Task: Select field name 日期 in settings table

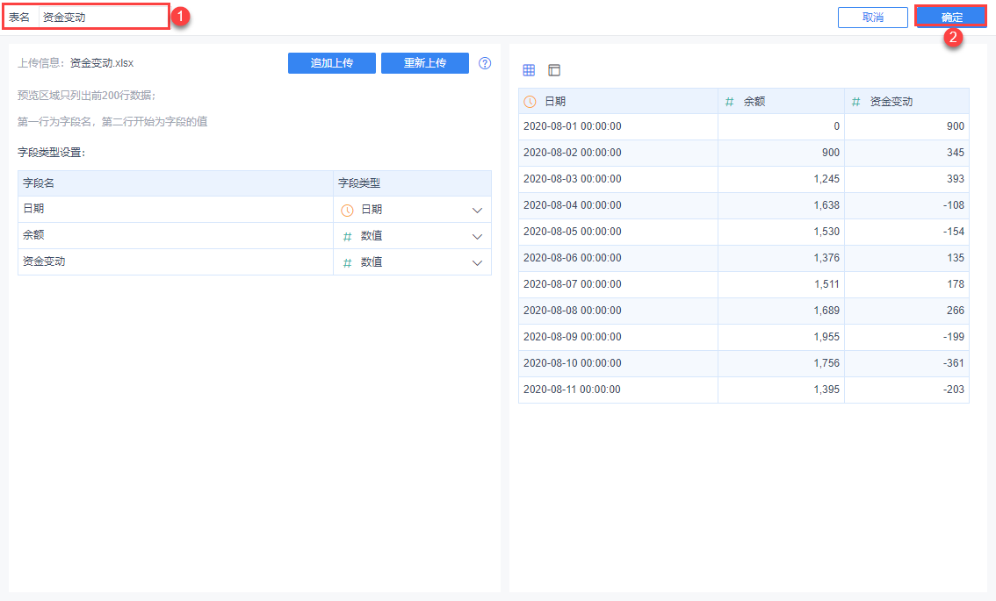Action: pyautogui.click(x=176, y=210)
